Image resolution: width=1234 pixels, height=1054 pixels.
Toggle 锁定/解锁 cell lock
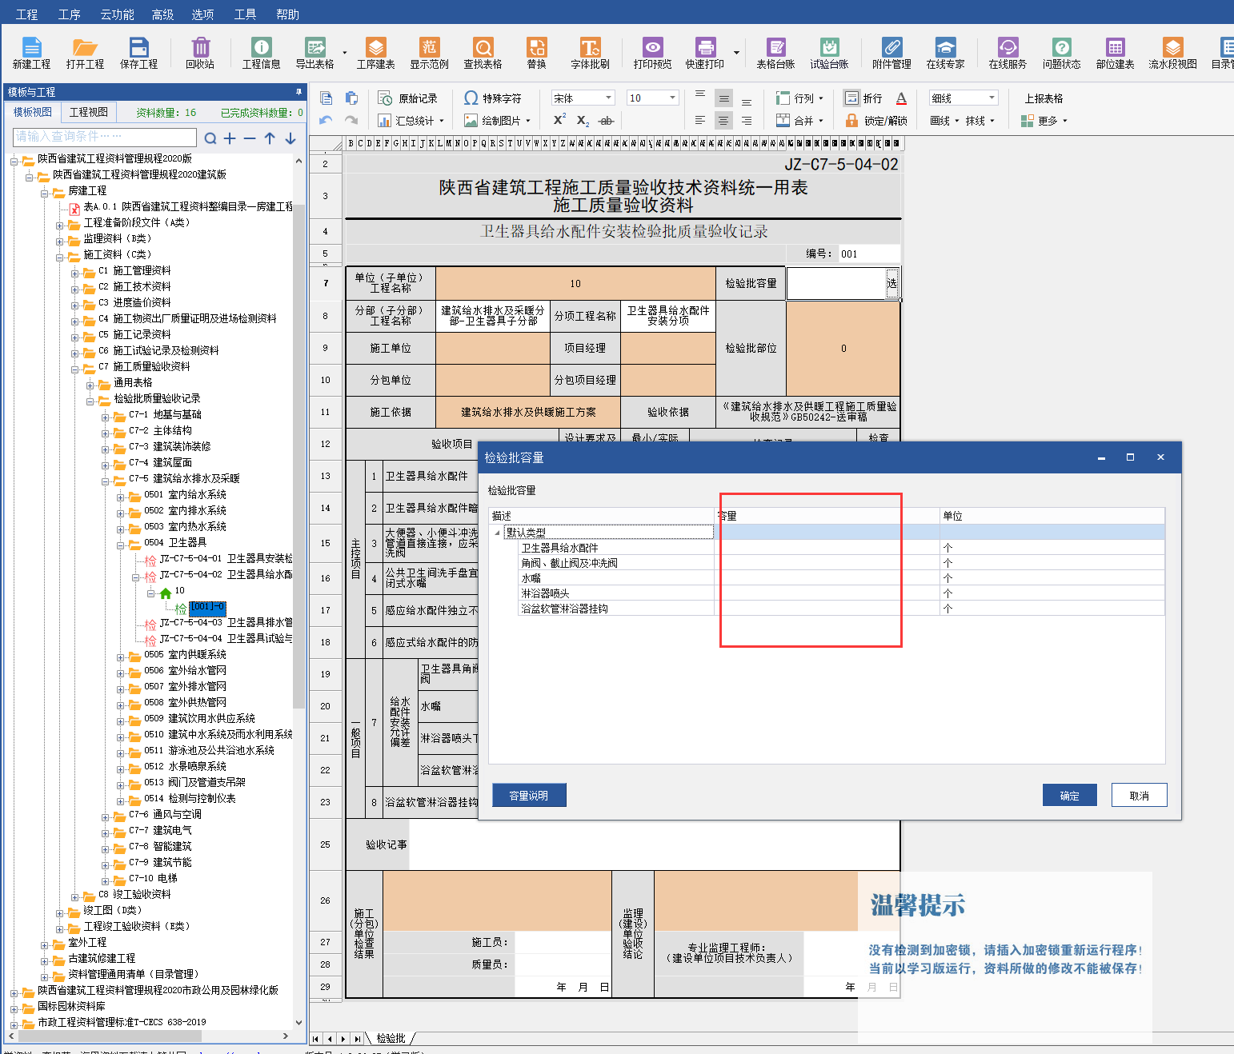[876, 120]
